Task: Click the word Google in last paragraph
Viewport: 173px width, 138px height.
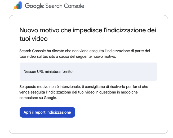Action: point(50,98)
